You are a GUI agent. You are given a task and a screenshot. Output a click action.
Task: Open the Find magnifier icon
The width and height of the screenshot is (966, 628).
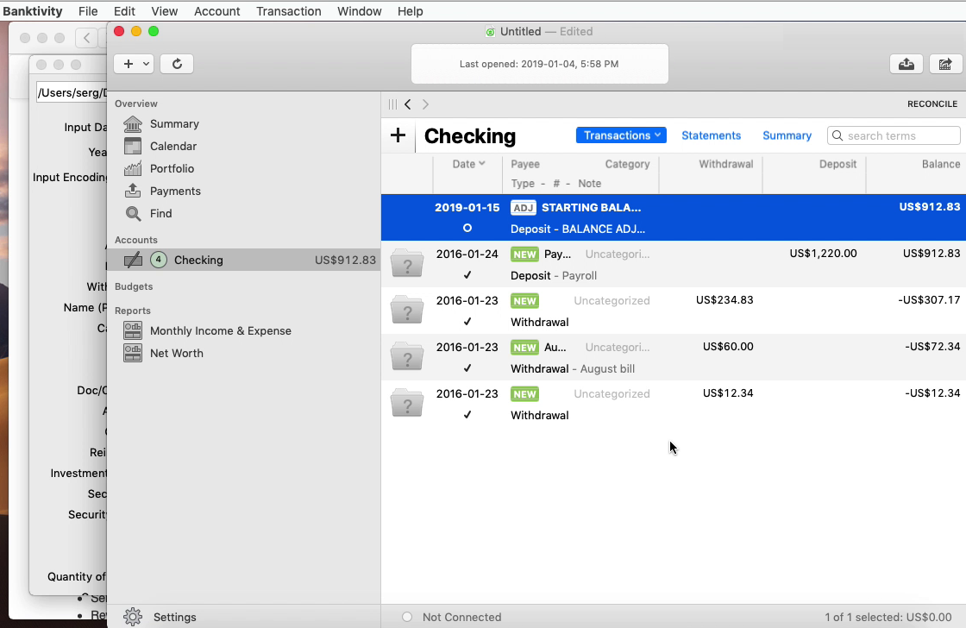[x=133, y=213]
